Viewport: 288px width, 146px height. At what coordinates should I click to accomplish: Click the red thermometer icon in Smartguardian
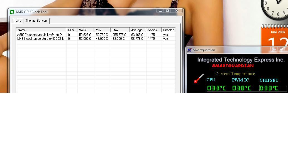[199, 78]
